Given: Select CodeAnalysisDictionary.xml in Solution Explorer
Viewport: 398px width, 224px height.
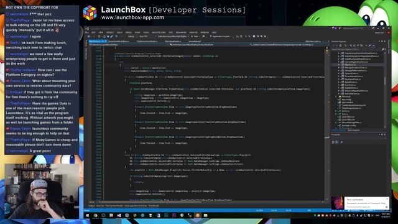Looking at the screenshot, I should point(354,105).
